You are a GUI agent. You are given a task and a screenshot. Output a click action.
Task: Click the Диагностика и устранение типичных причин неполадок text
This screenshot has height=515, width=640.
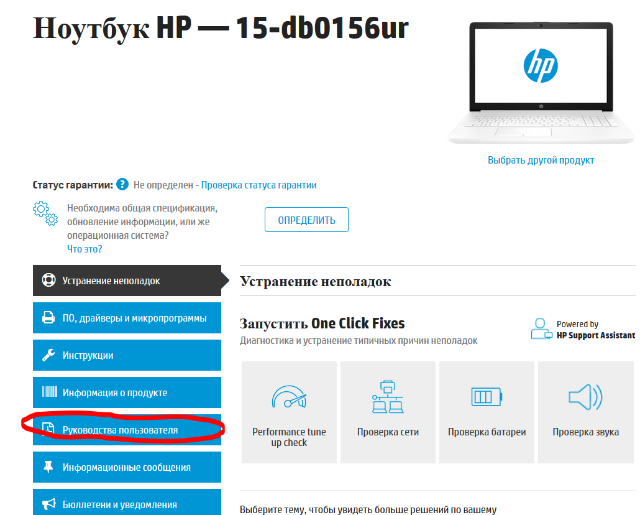point(359,340)
